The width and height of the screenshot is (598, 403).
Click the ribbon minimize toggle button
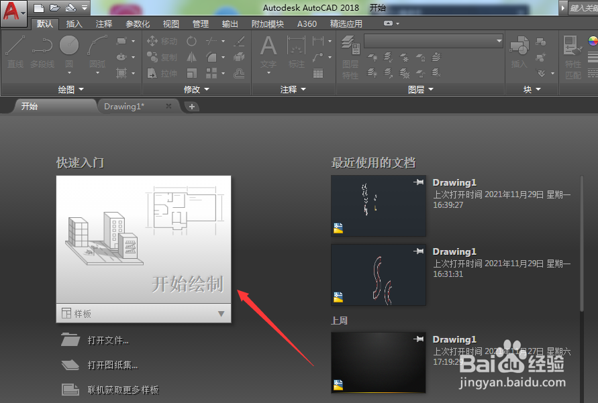[388, 23]
